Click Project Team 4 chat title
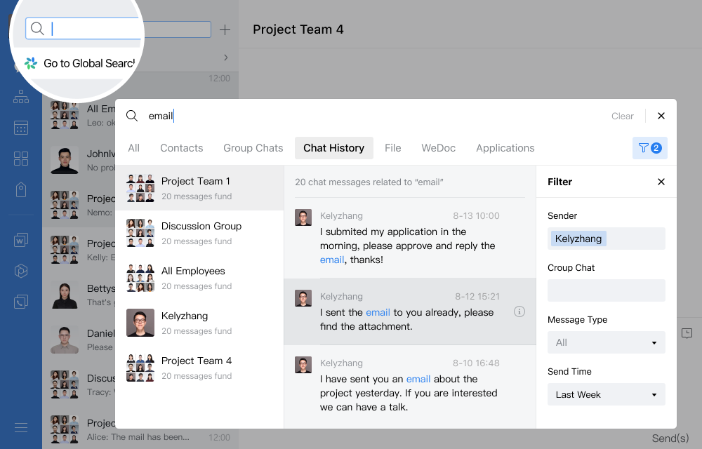Screen dimensions: 702x449 [298, 29]
